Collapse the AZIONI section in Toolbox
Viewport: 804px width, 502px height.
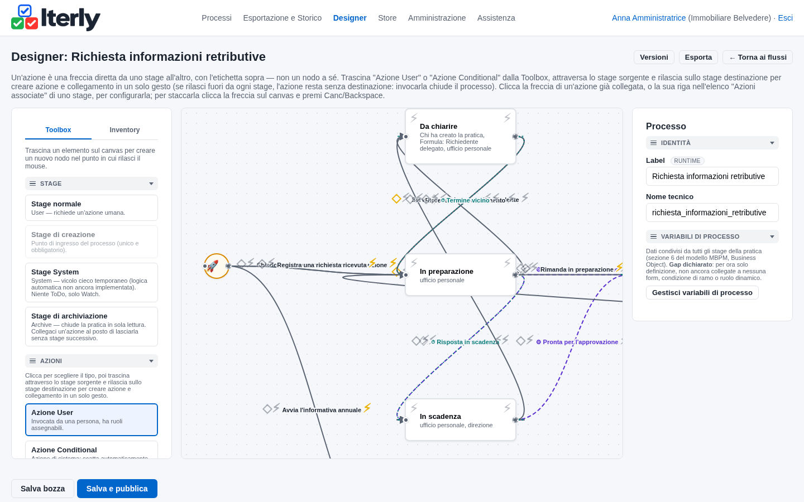point(151,361)
